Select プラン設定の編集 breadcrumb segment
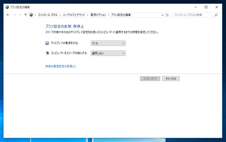 point(121,15)
